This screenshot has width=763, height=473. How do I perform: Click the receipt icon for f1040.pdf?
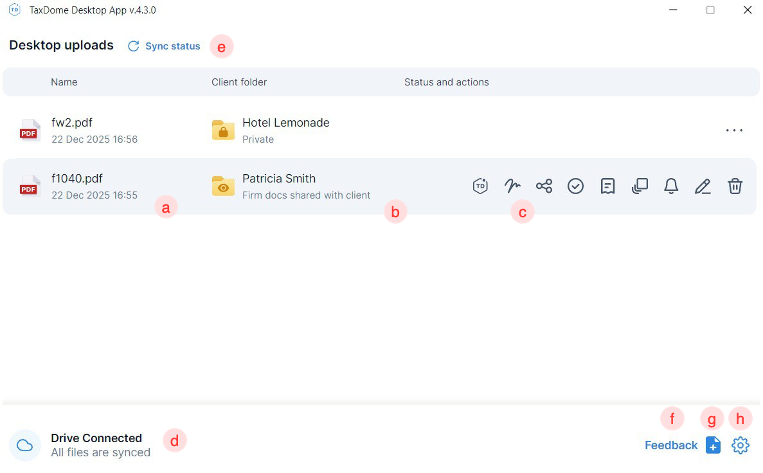(607, 186)
